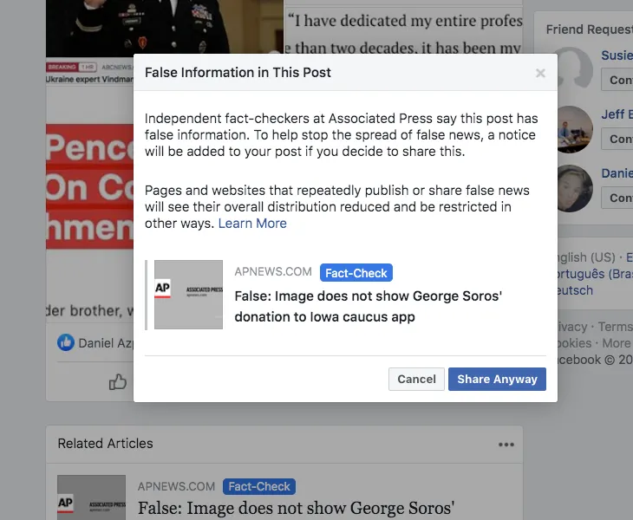The width and height of the screenshot is (633, 520).
Task: Open AP thumbnail in dialog fact-check card
Action: [188, 295]
